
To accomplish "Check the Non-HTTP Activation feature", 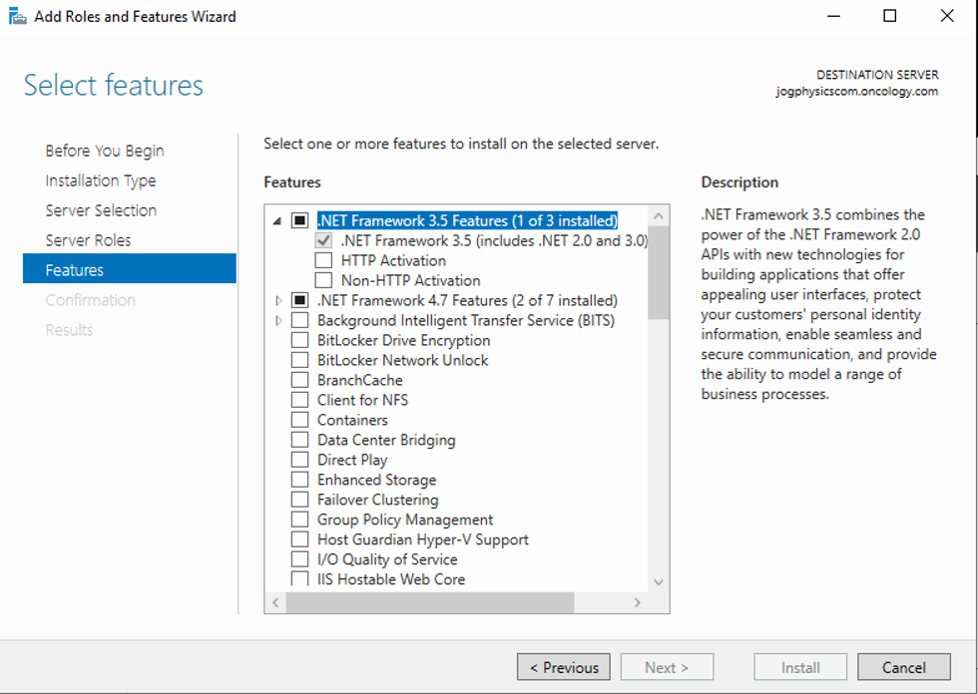I will coord(323,280).
